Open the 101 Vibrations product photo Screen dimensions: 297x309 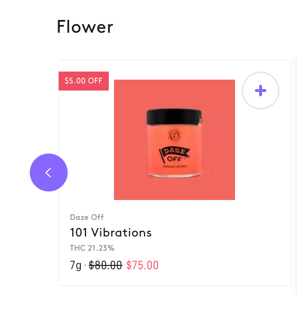tap(175, 140)
